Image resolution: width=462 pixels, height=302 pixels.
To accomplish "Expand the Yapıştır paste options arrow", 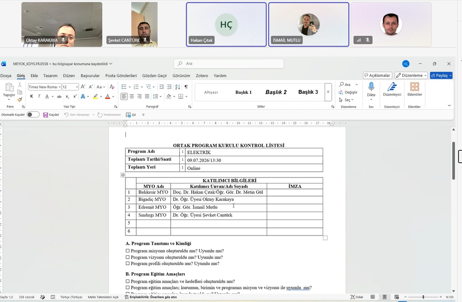I will pos(9,100).
